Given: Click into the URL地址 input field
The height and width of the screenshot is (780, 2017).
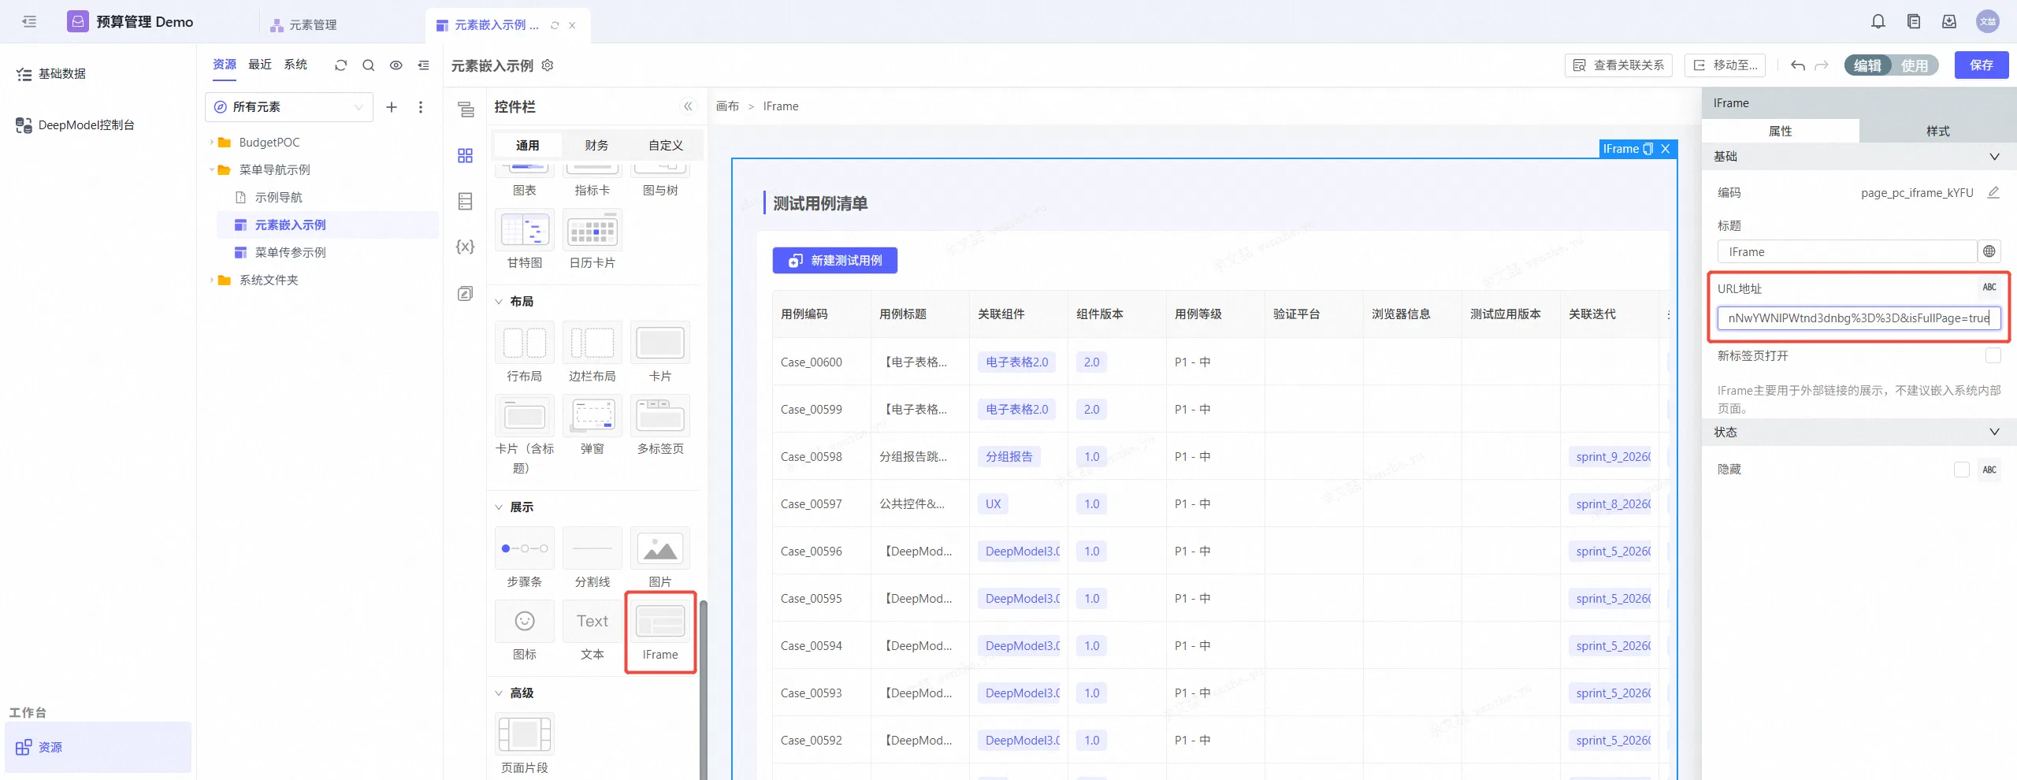Looking at the screenshot, I should pos(1859,318).
